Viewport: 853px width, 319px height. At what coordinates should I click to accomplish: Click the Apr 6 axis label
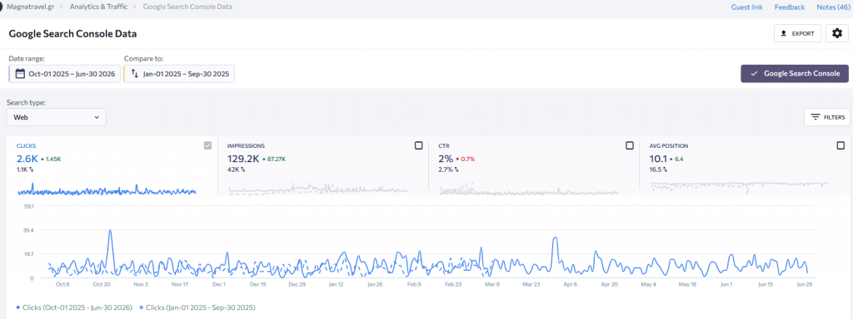click(x=570, y=284)
